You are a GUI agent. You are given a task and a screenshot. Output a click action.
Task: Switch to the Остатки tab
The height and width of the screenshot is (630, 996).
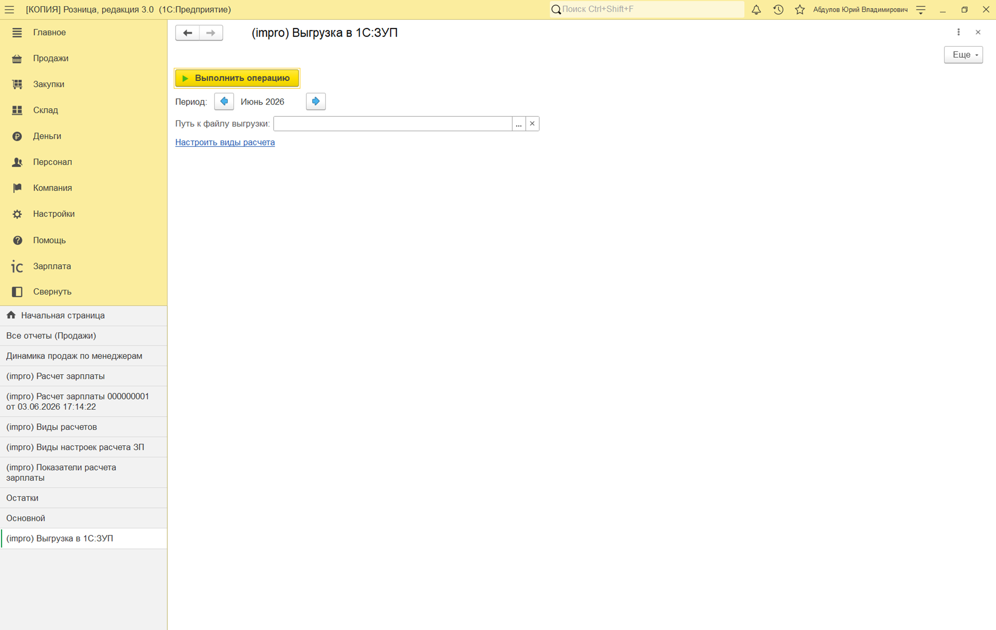pyautogui.click(x=84, y=498)
